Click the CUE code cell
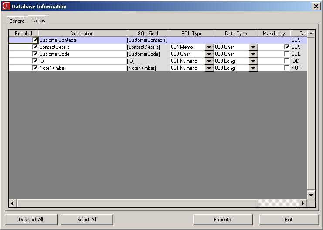The image size is (323, 230). [299, 54]
